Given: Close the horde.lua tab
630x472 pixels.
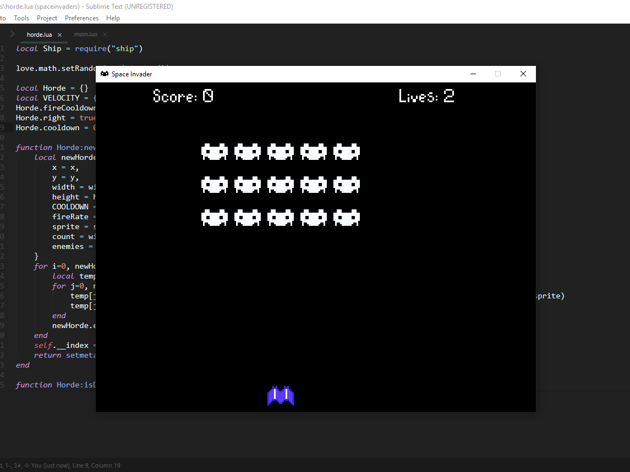Looking at the screenshot, I should point(59,35).
